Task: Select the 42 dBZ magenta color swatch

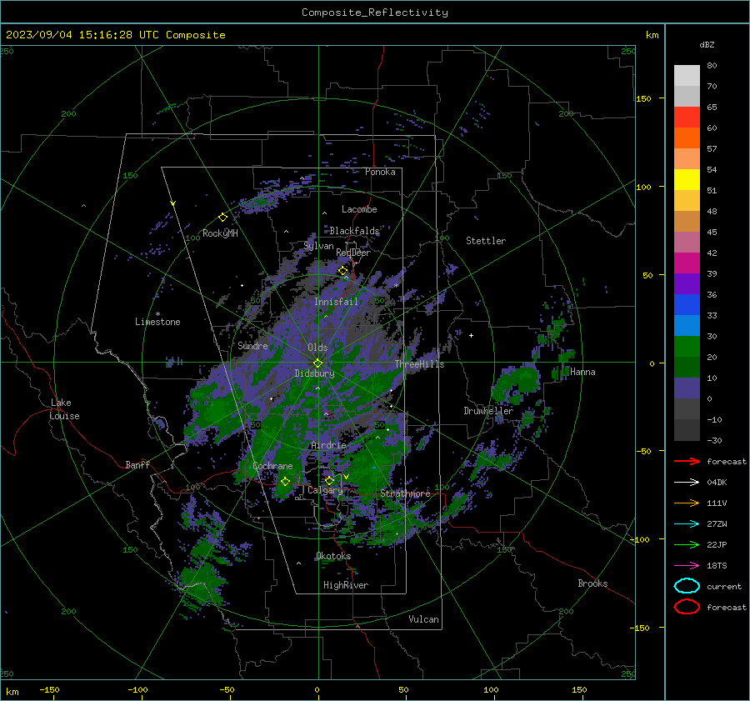Action: (687, 263)
